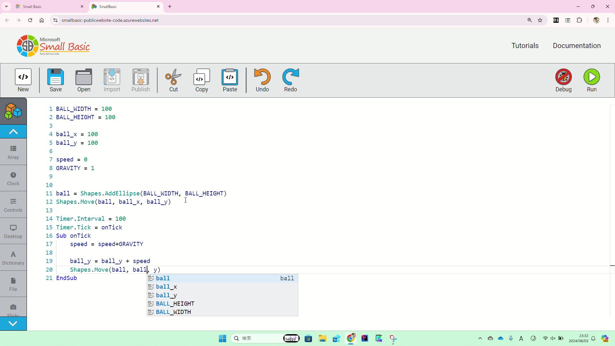
Task: Undo the last edit
Action: coord(262,80)
